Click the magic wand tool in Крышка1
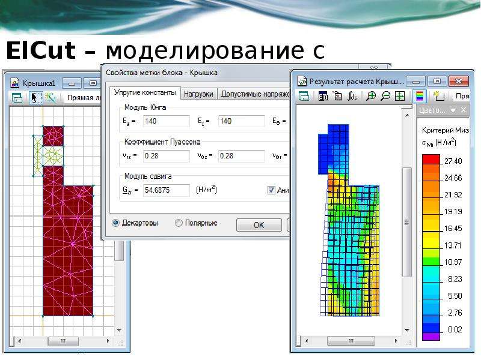The height and width of the screenshot is (360, 481). (x=51, y=98)
